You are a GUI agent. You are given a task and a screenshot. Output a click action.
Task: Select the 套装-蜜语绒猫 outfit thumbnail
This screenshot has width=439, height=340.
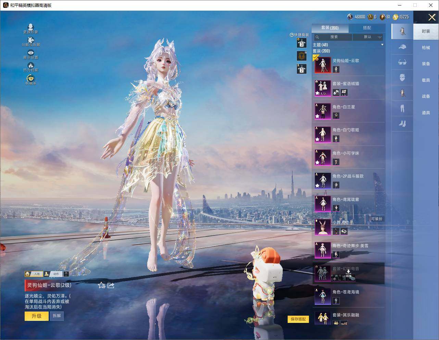click(x=323, y=88)
